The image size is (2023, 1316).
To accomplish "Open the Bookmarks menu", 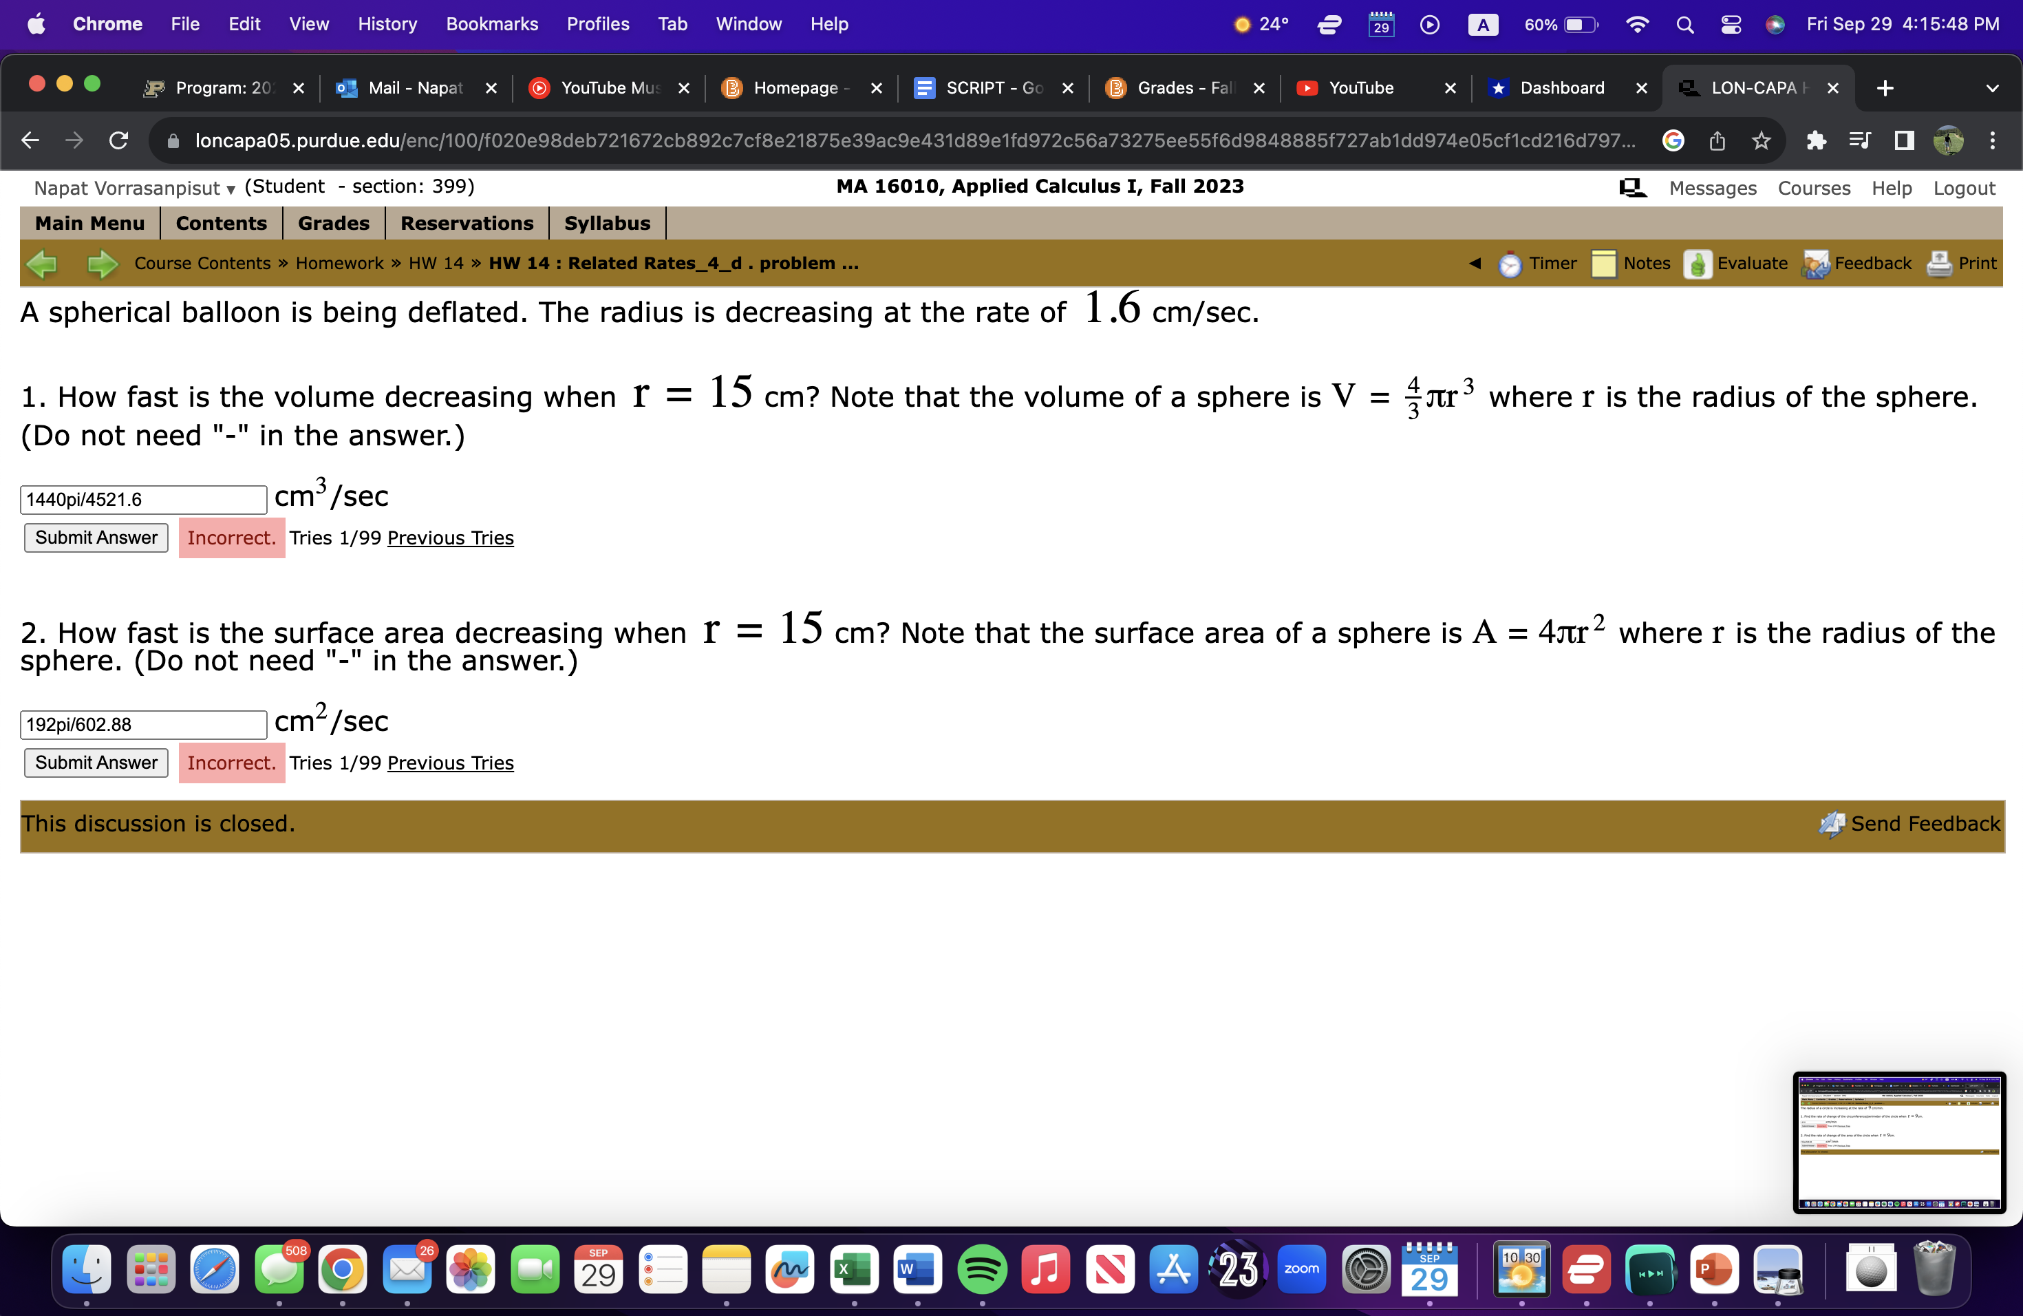I will (492, 24).
